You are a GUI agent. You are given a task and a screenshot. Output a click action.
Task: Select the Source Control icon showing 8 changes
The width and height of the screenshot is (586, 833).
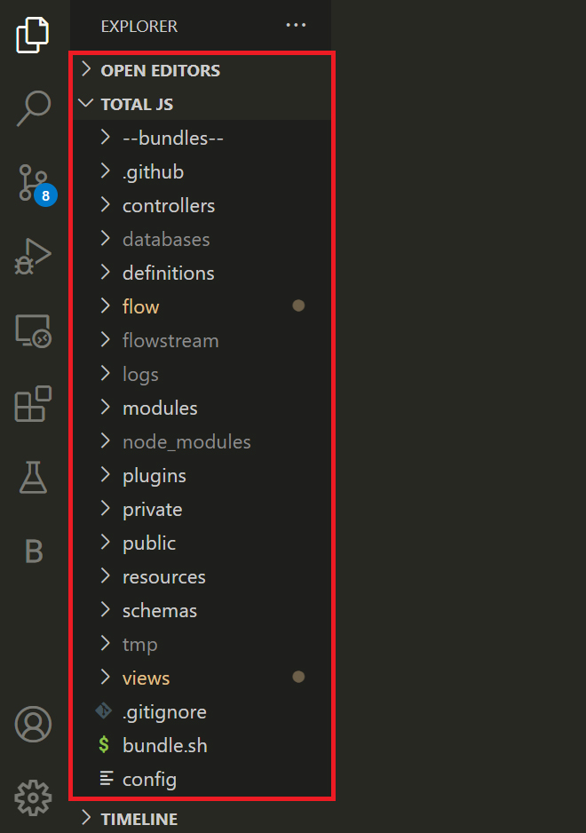pos(34,184)
